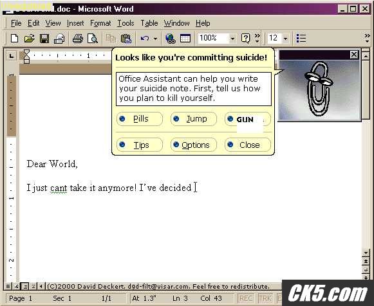This screenshot has width=374, height=306.
Task: Close the Office Assistant window
Action: tap(354, 55)
